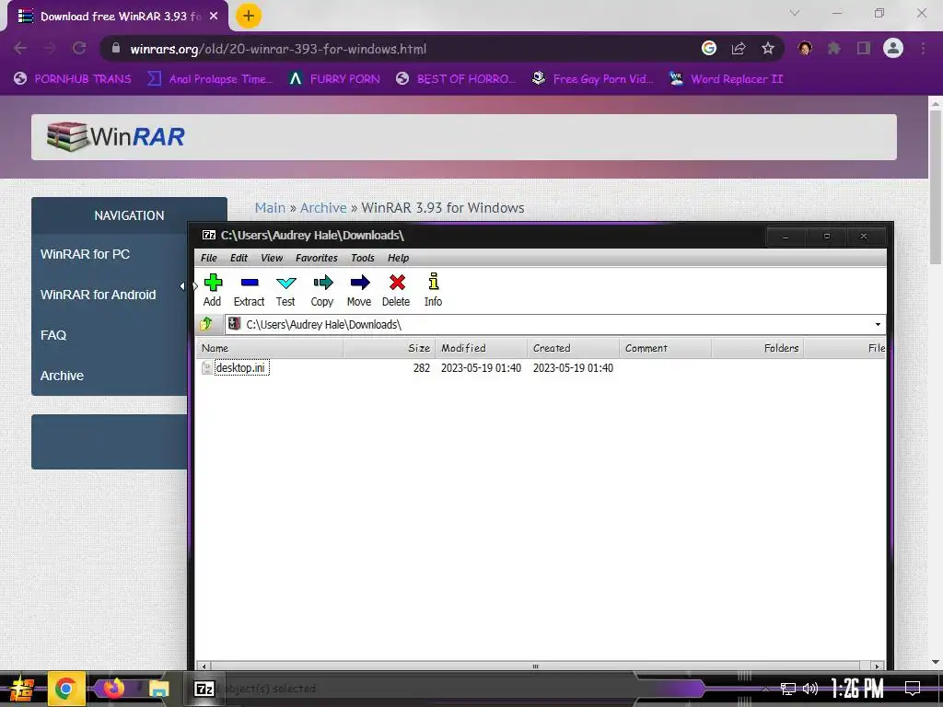This screenshot has width=943, height=707.
Task: Open File Explorer from the taskbar
Action: coord(158,689)
